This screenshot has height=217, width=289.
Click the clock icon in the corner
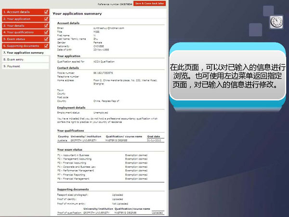coord(276,22)
